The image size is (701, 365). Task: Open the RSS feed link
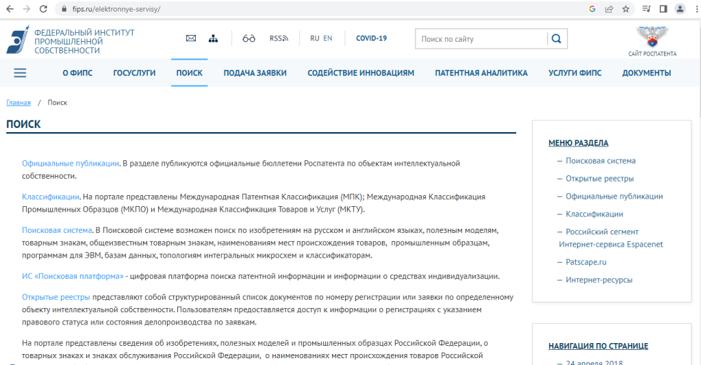[279, 38]
